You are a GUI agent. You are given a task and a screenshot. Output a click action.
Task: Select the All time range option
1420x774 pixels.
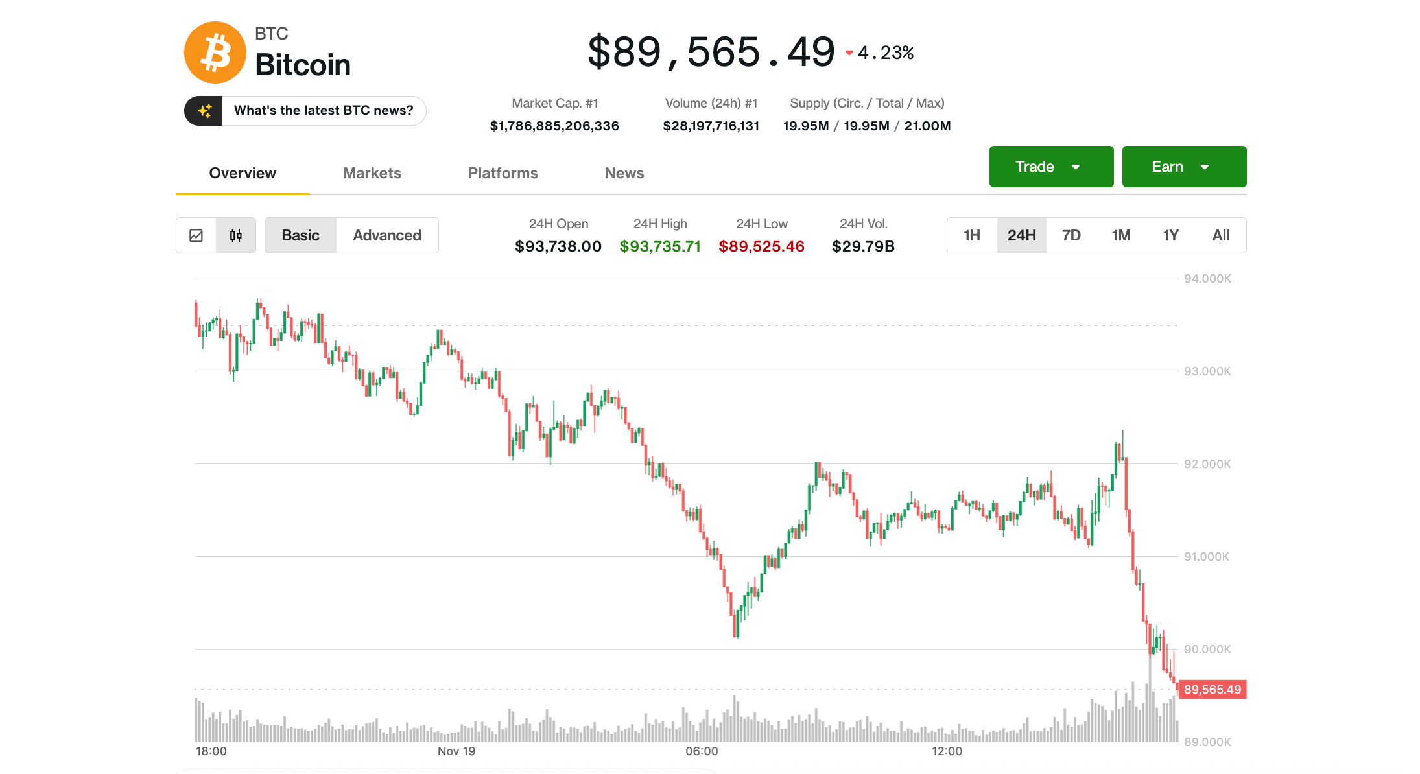point(1221,235)
